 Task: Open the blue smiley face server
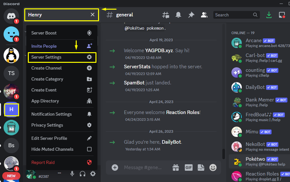pos(11,34)
